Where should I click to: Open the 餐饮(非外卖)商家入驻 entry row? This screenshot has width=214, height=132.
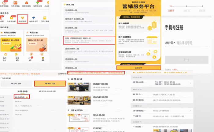[x=89, y=20]
